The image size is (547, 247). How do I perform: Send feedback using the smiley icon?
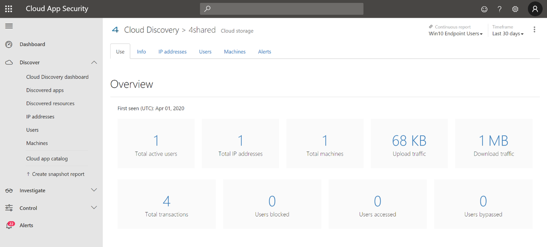(484, 9)
